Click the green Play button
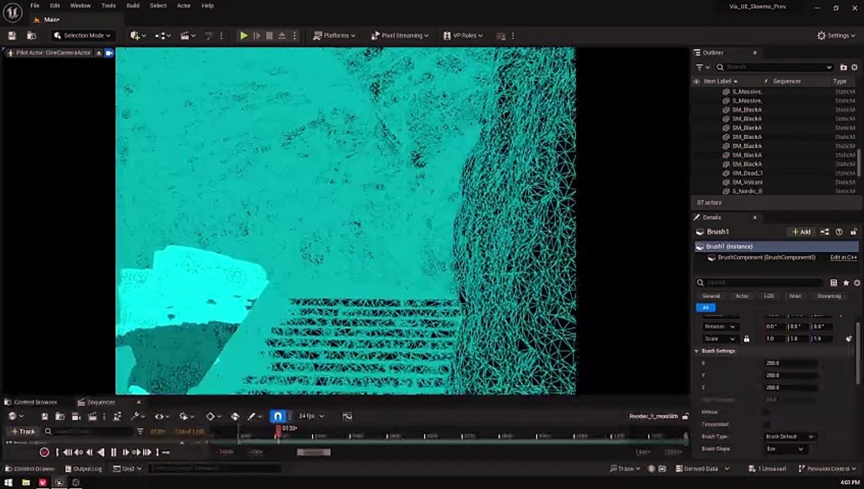The height and width of the screenshot is (489, 864). pyautogui.click(x=244, y=35)
